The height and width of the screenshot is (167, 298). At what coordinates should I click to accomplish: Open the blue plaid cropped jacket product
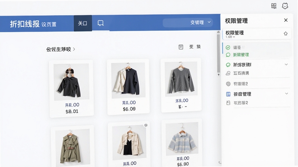(x=182, y=143)
